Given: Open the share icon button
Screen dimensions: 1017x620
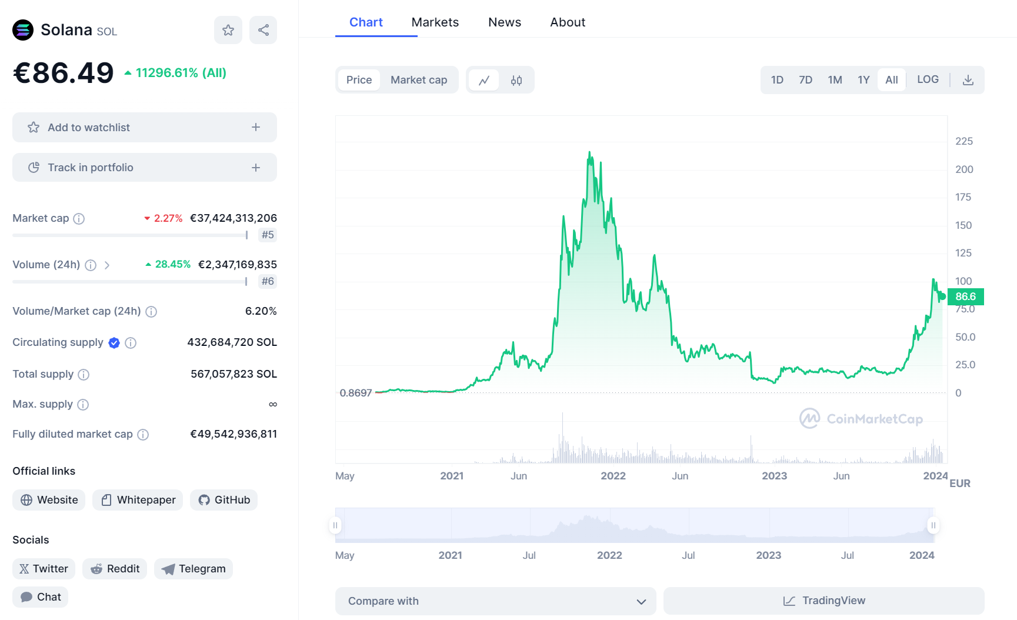Looking at the screenshot, I should tap(263, 30).
